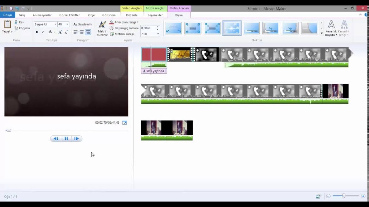The width and height of the screenshot is (369, 207).
Task: Open the Metnin süresi duration dropdown
Action: (x=158, y=34)
